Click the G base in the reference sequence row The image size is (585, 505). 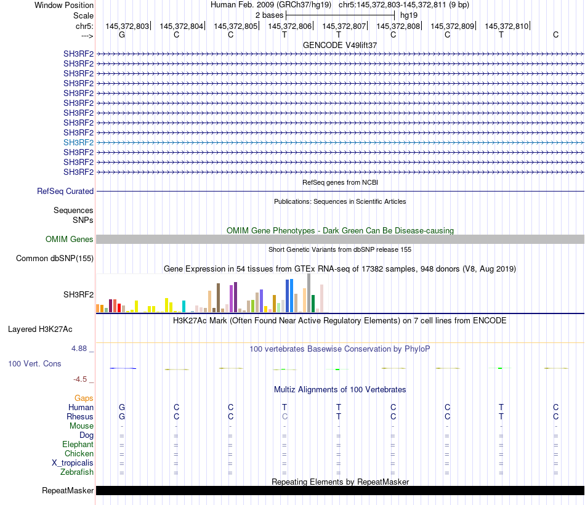122,34
